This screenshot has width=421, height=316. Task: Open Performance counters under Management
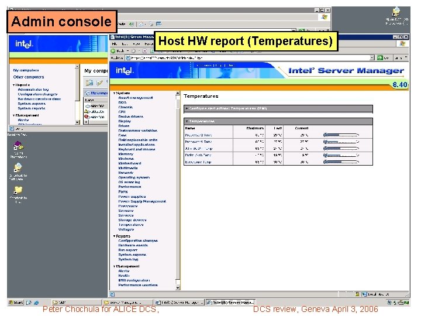click(x=138, y=285)
